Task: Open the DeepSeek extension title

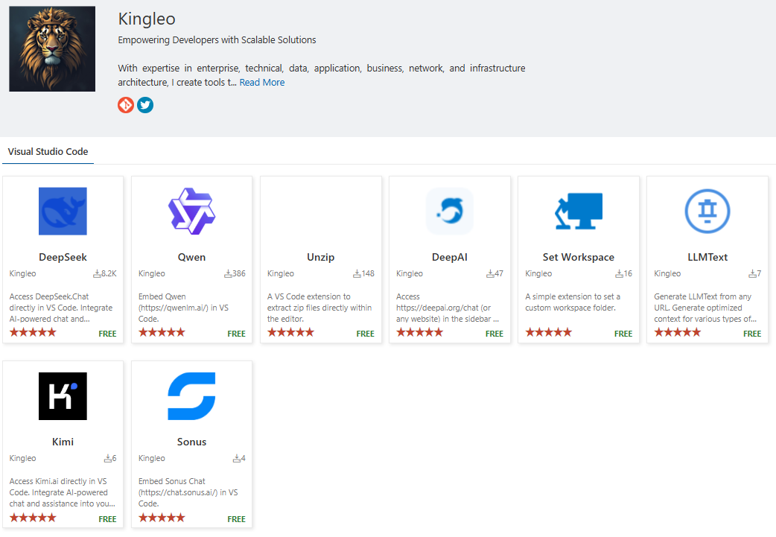Action: point(63,257)
